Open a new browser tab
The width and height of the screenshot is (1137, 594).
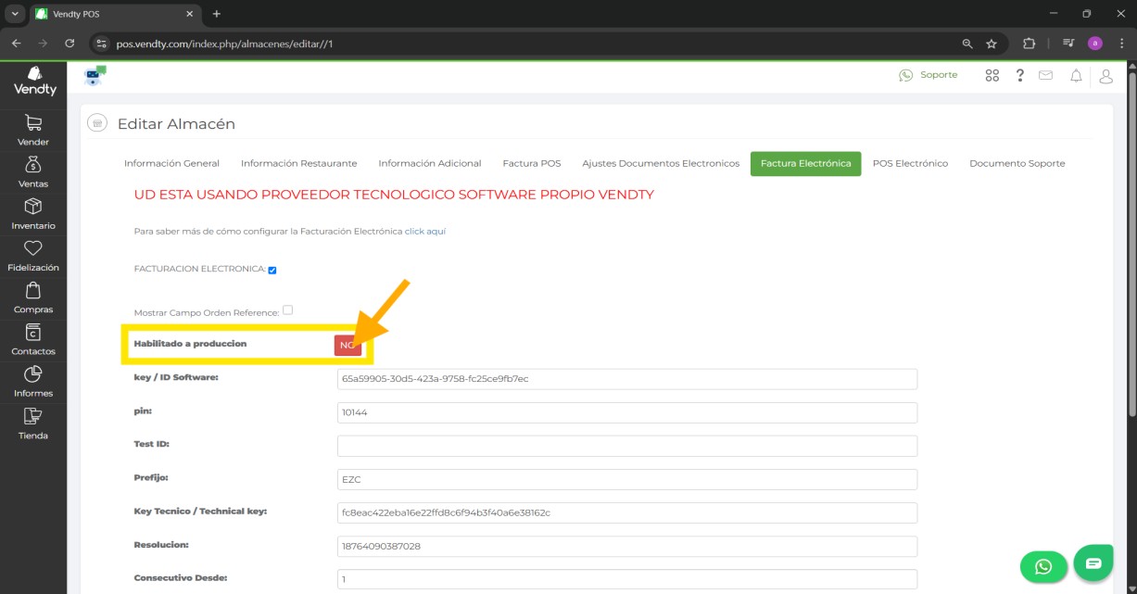pos(217,14)
